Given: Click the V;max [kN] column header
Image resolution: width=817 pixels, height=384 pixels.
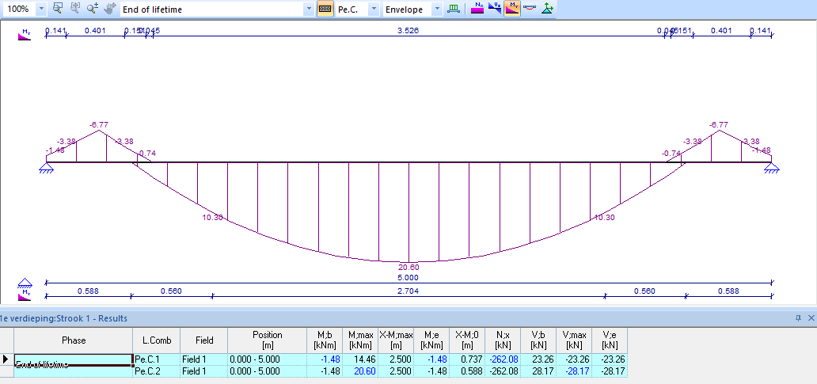Looking at the screenshot, I should pyautogui.click(x=574, y=340).
